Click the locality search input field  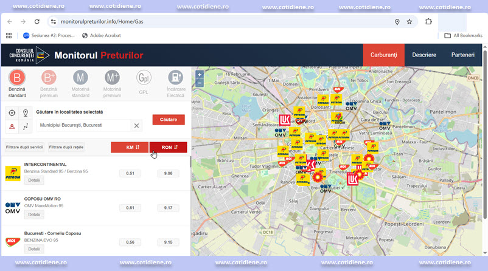pos(82,126)
